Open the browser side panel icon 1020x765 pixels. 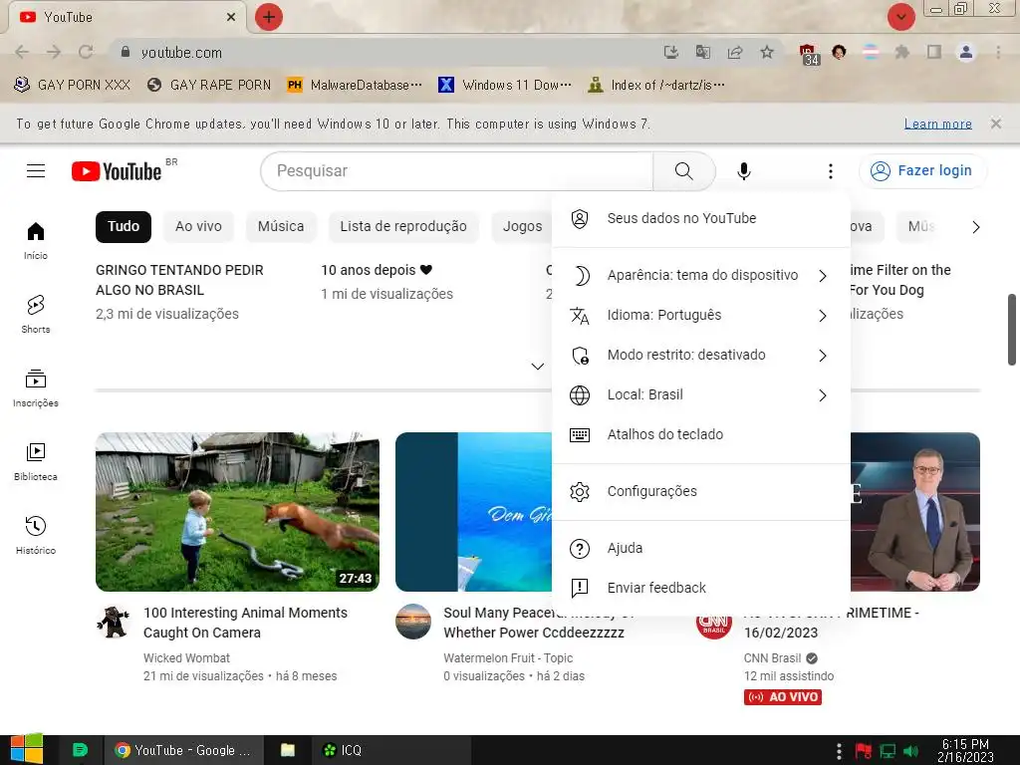(934, 52)
